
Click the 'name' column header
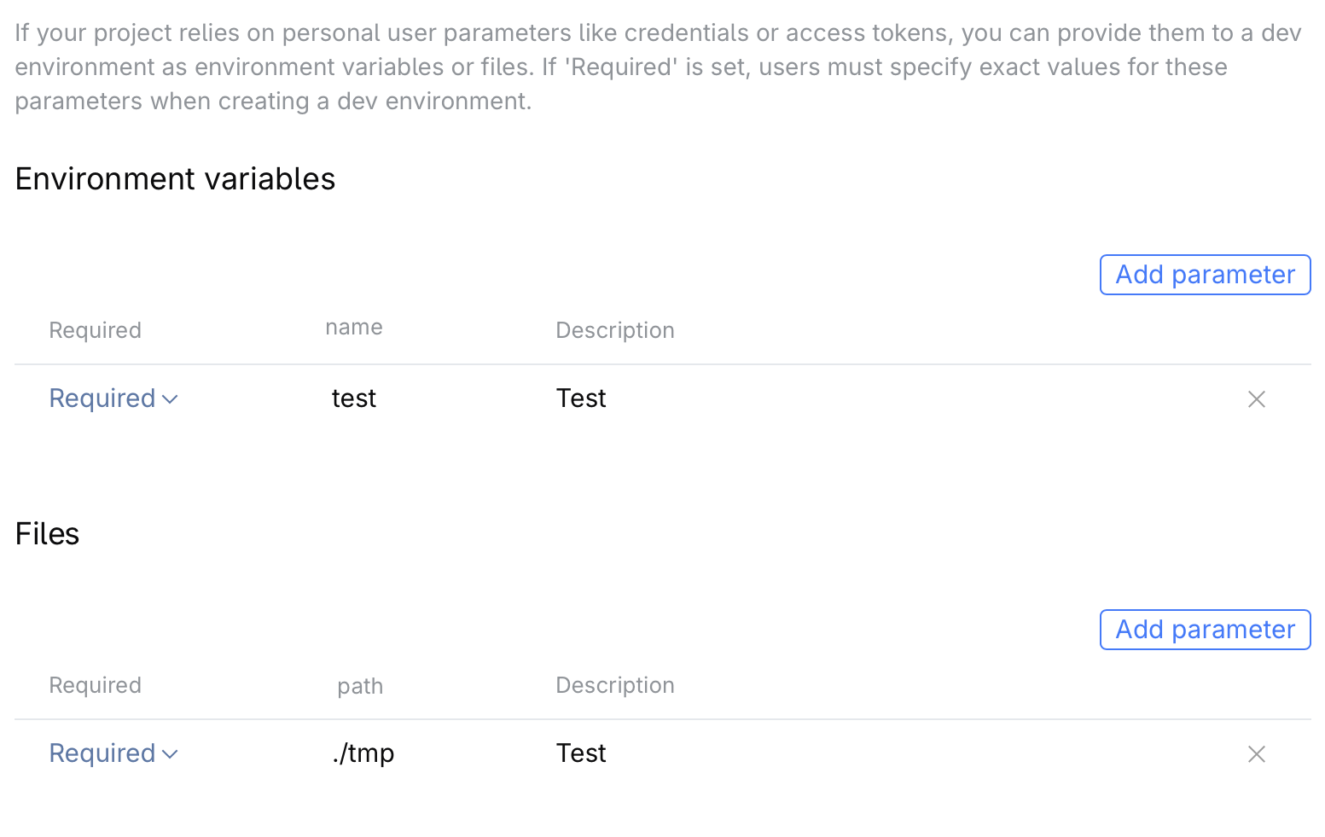pos(353,327)
